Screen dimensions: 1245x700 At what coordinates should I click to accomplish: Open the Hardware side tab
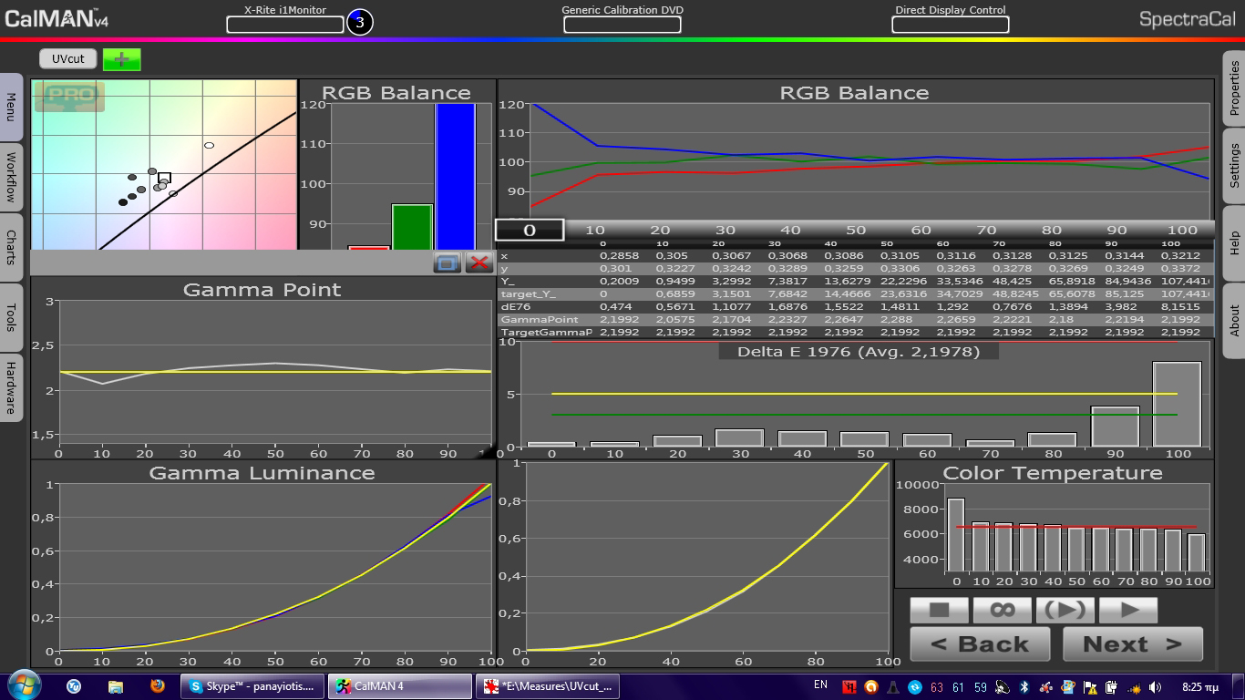(x=11, y=386)
